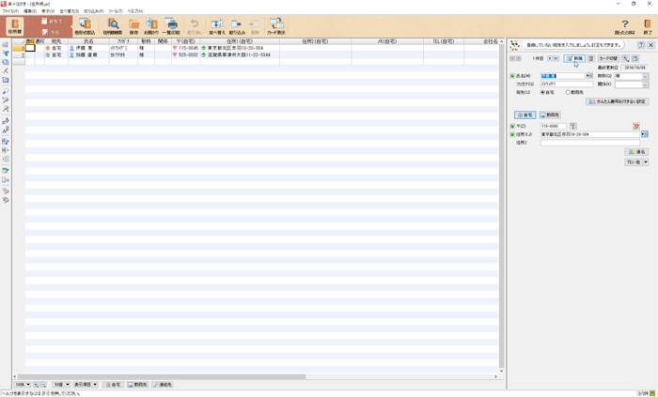Select the 勤務先 radio button for 宛先
658x397 pixels.
[x=568, y=92]
